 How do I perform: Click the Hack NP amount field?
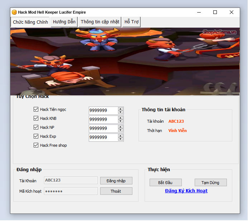coord(103,128)
